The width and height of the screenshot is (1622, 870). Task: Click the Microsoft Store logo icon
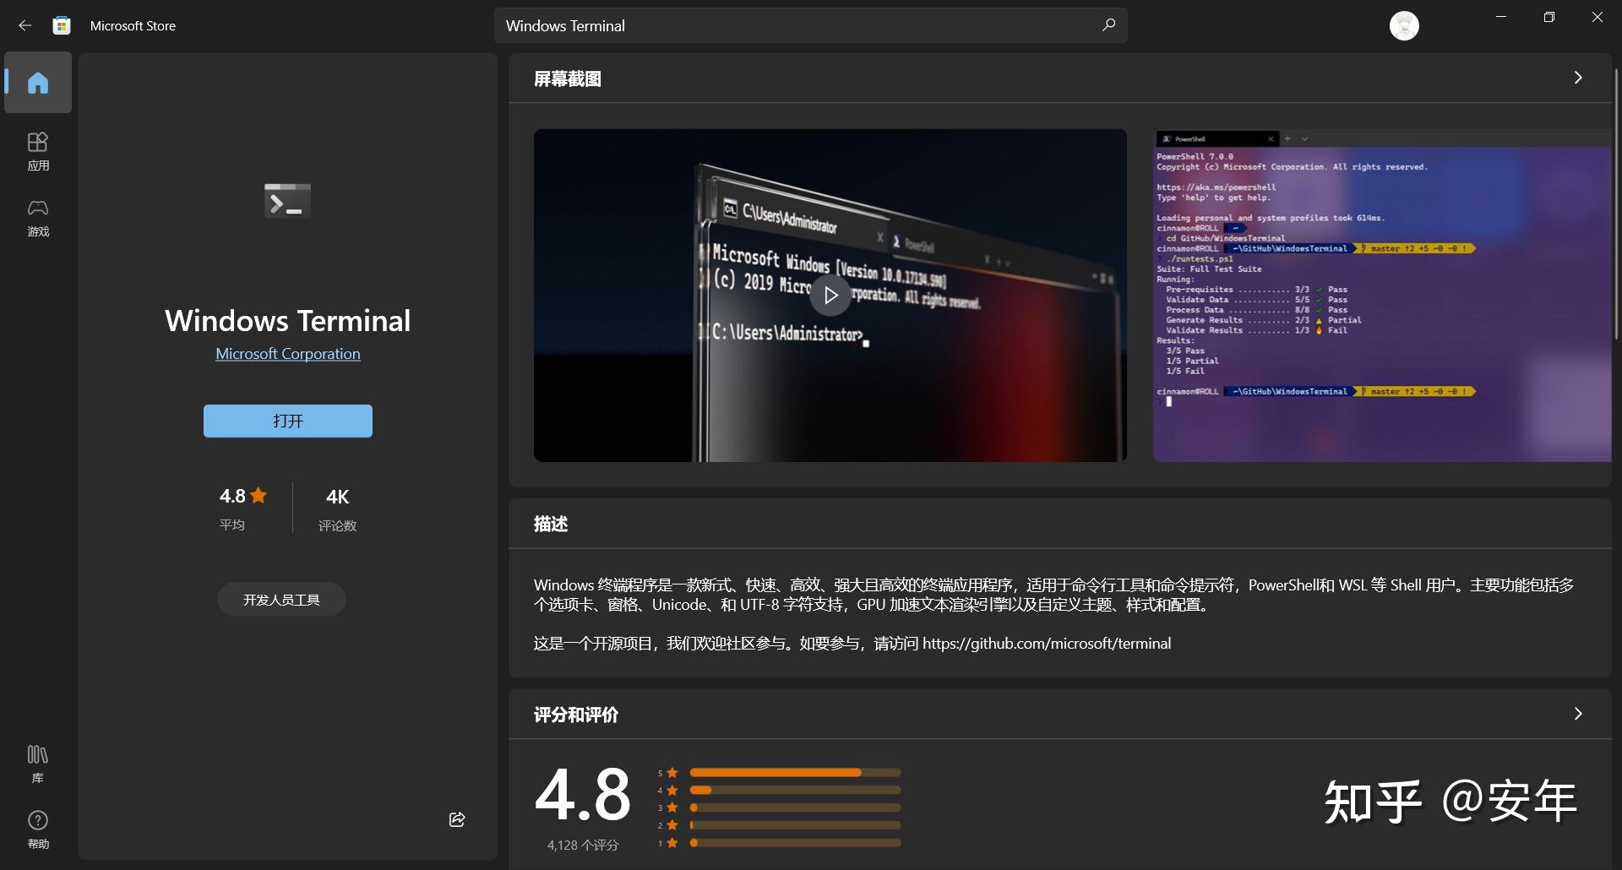pos(60,24)
